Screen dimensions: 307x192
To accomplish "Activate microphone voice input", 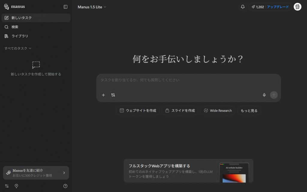I will click(x=264, y=95).
